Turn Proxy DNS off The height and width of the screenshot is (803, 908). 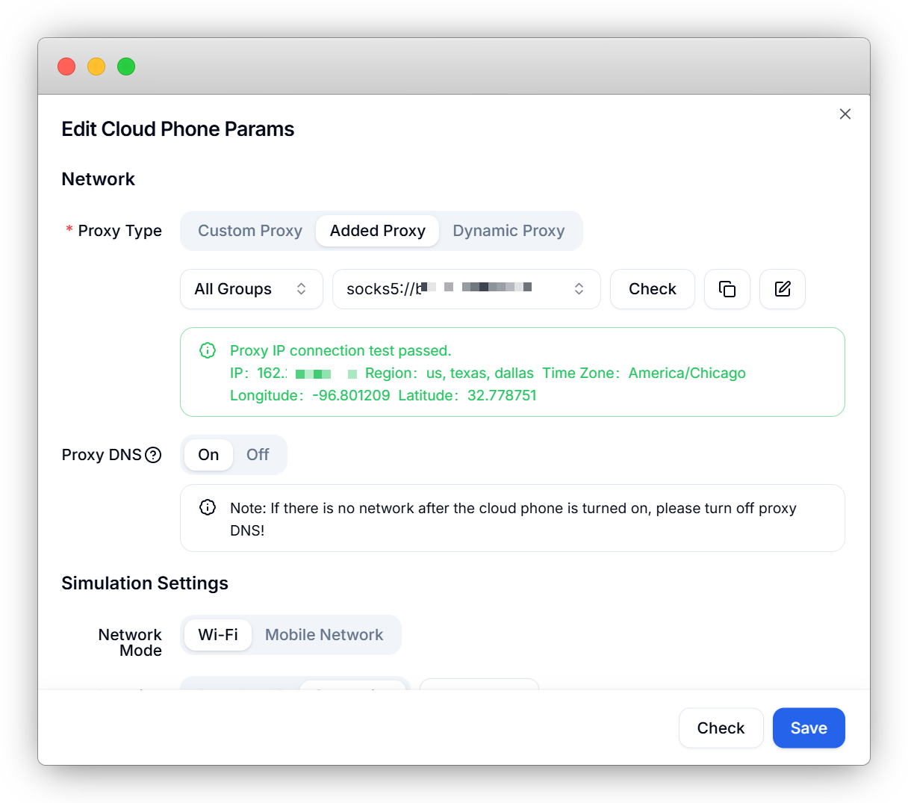(258, 455)
